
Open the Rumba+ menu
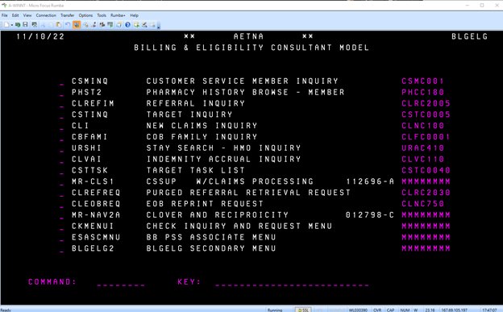point(118,15)
